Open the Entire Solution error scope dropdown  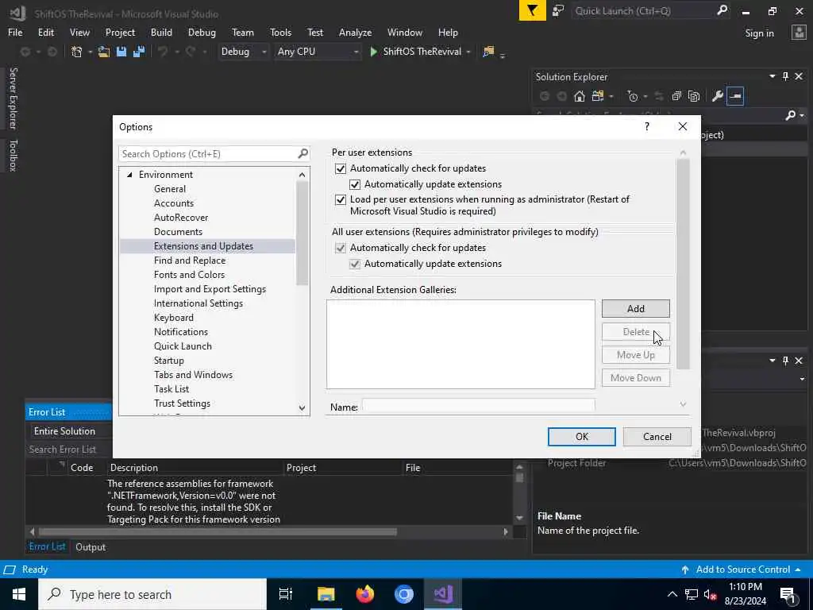68,430
